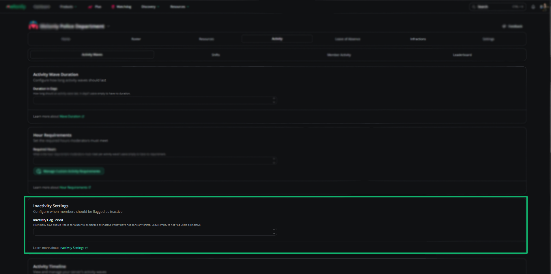Switch to the Member Activity sub-tab
551x274 pixels.
click(339, 55)
